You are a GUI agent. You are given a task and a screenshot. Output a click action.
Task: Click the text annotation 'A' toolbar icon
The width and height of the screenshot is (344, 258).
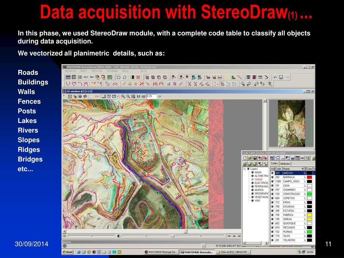point(74,77)
